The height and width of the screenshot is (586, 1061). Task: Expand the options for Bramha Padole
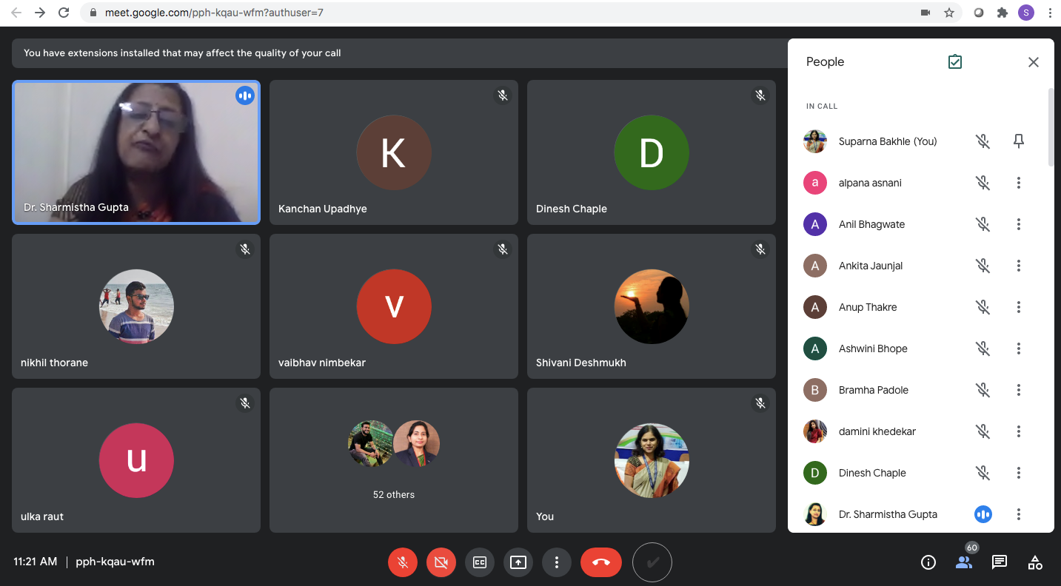pos(1019,390)
